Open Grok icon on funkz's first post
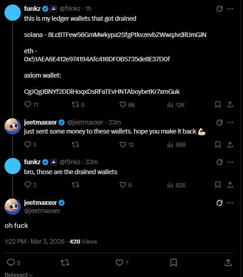 (x=220, y=9)
